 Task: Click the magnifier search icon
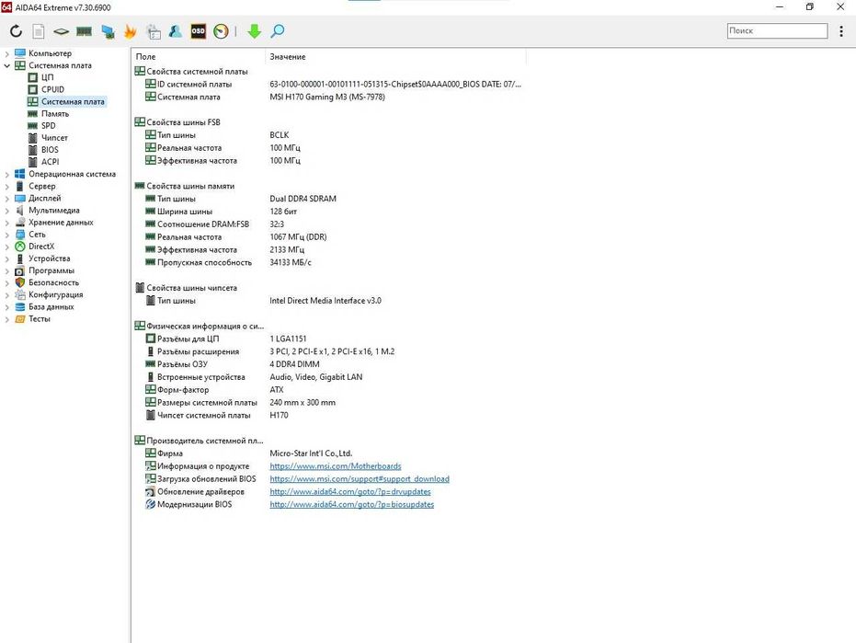pyautogui.click(x=278, y=31)
